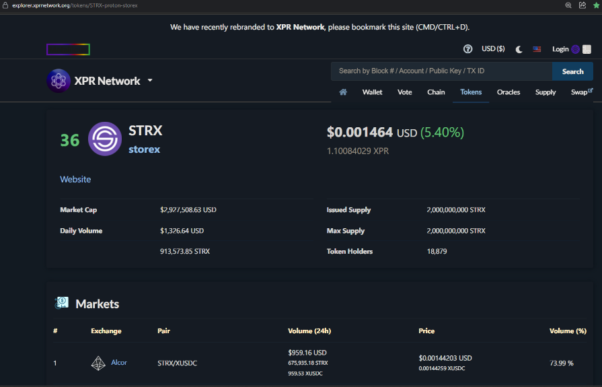602x387 pixels.
Task: Click the padlock site info icon
Action: (x=5, y=5)
